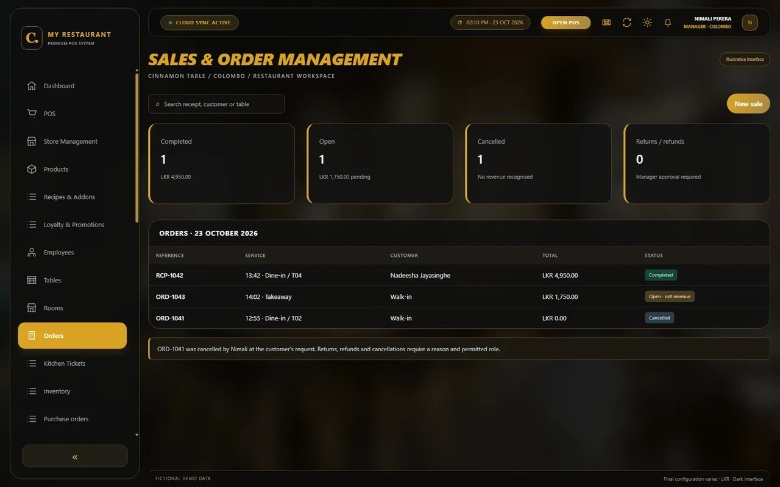780x487 pixels.
Task: Select order reference RCP-1042
Action: click(169, 275)
